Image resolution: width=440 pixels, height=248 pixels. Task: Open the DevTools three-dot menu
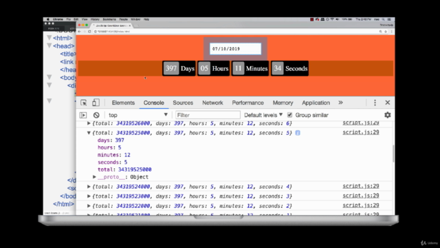(375, 103)
